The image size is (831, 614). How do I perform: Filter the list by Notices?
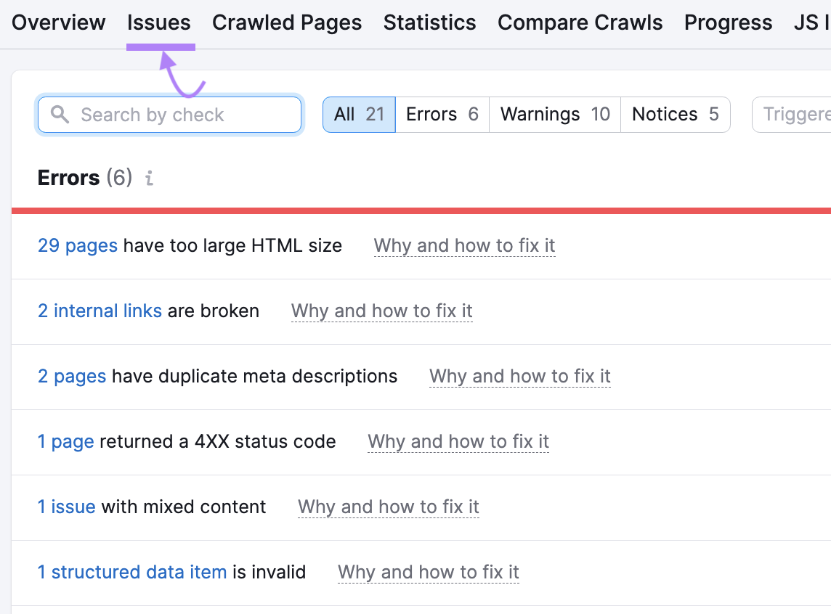click(x=674, y=114)
